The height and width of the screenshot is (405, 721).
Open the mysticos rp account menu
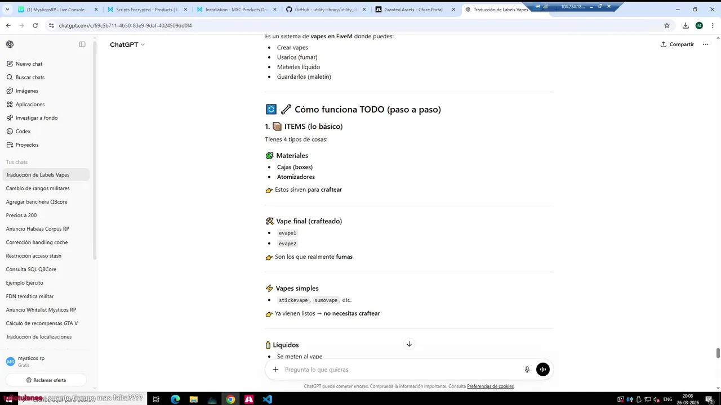[x=46, y=361]
